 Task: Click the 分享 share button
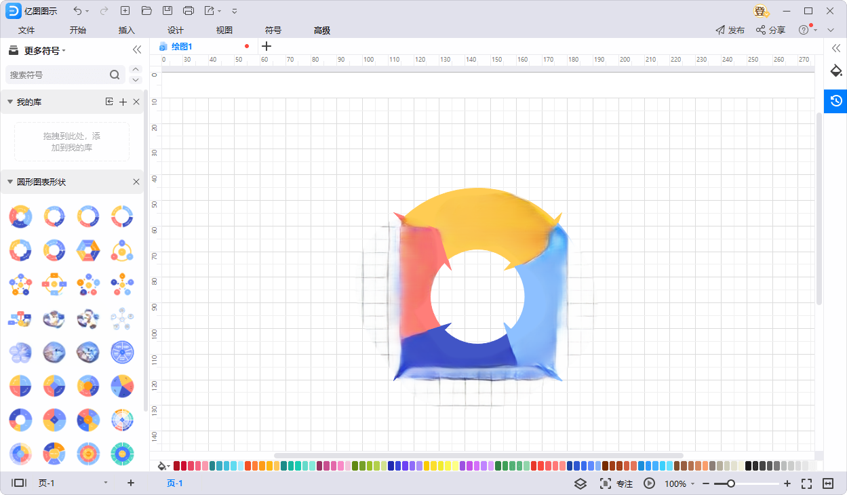tap(771, 30)
